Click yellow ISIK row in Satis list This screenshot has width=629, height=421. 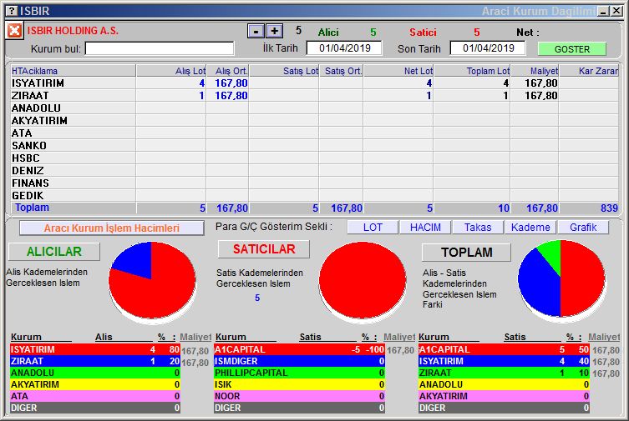coord(299,384)
